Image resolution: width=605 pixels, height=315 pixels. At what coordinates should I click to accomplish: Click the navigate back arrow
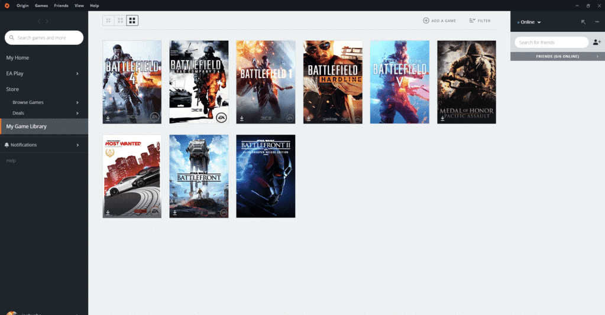coord(39,21)
